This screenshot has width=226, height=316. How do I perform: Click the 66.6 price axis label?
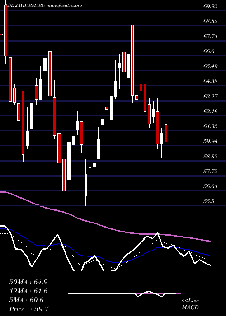click(x=209, y=51)
